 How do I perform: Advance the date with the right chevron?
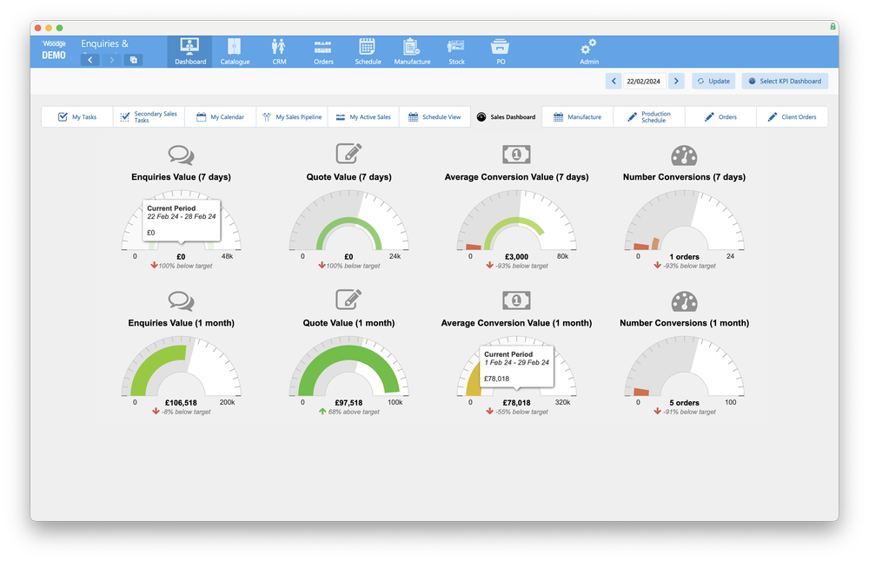676,79
